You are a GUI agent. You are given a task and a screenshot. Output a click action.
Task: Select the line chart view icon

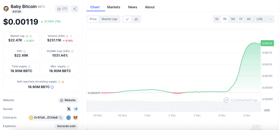point(127,19)
